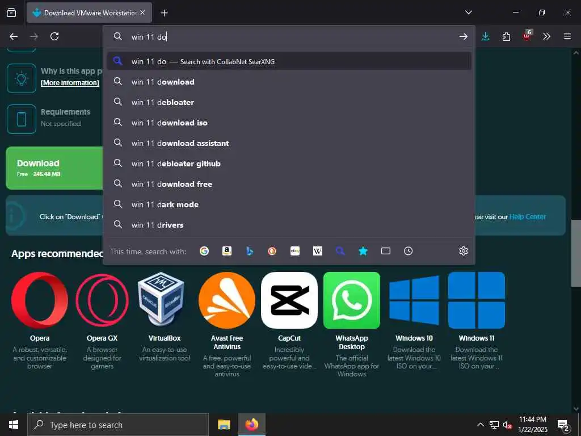Screen dimensions: 581x436
Task: Open the CapCut app icon
Action: coord(289,300)
